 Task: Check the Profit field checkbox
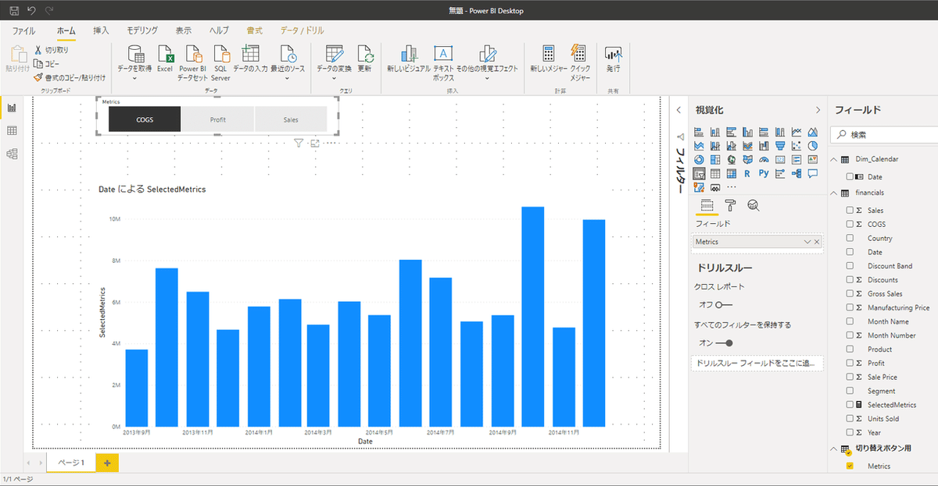tap(850, 364)
